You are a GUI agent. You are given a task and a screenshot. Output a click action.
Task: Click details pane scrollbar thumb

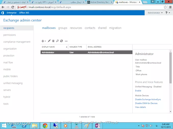point(170,68)
